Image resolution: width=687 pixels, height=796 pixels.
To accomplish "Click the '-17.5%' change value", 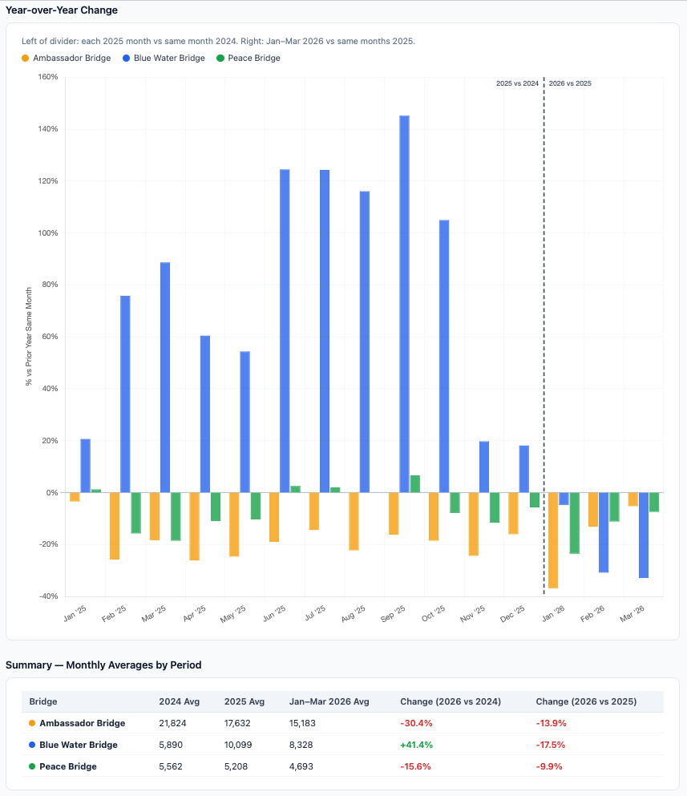I will pyautogui.click(x=551, y=745).
